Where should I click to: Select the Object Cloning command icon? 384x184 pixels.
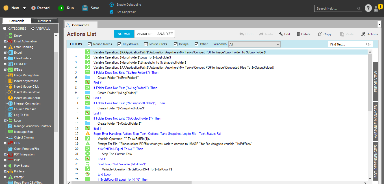point(10,137)
